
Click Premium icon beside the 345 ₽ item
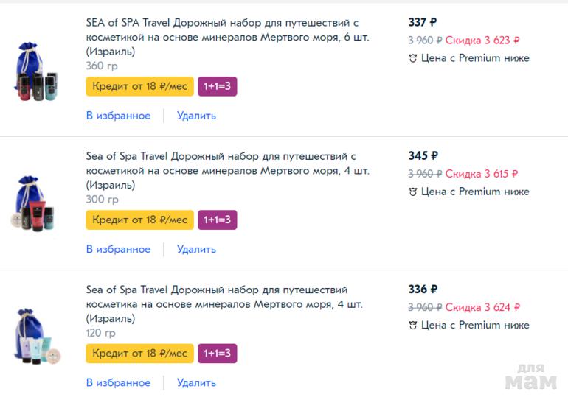413,192
